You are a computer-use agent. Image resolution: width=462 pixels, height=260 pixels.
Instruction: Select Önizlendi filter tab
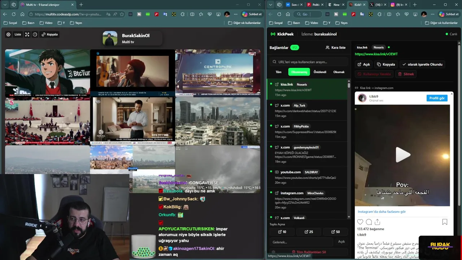tap(320, 72)
